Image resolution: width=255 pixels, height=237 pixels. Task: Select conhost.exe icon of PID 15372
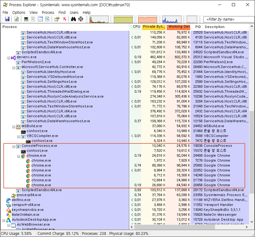[23, 151]
